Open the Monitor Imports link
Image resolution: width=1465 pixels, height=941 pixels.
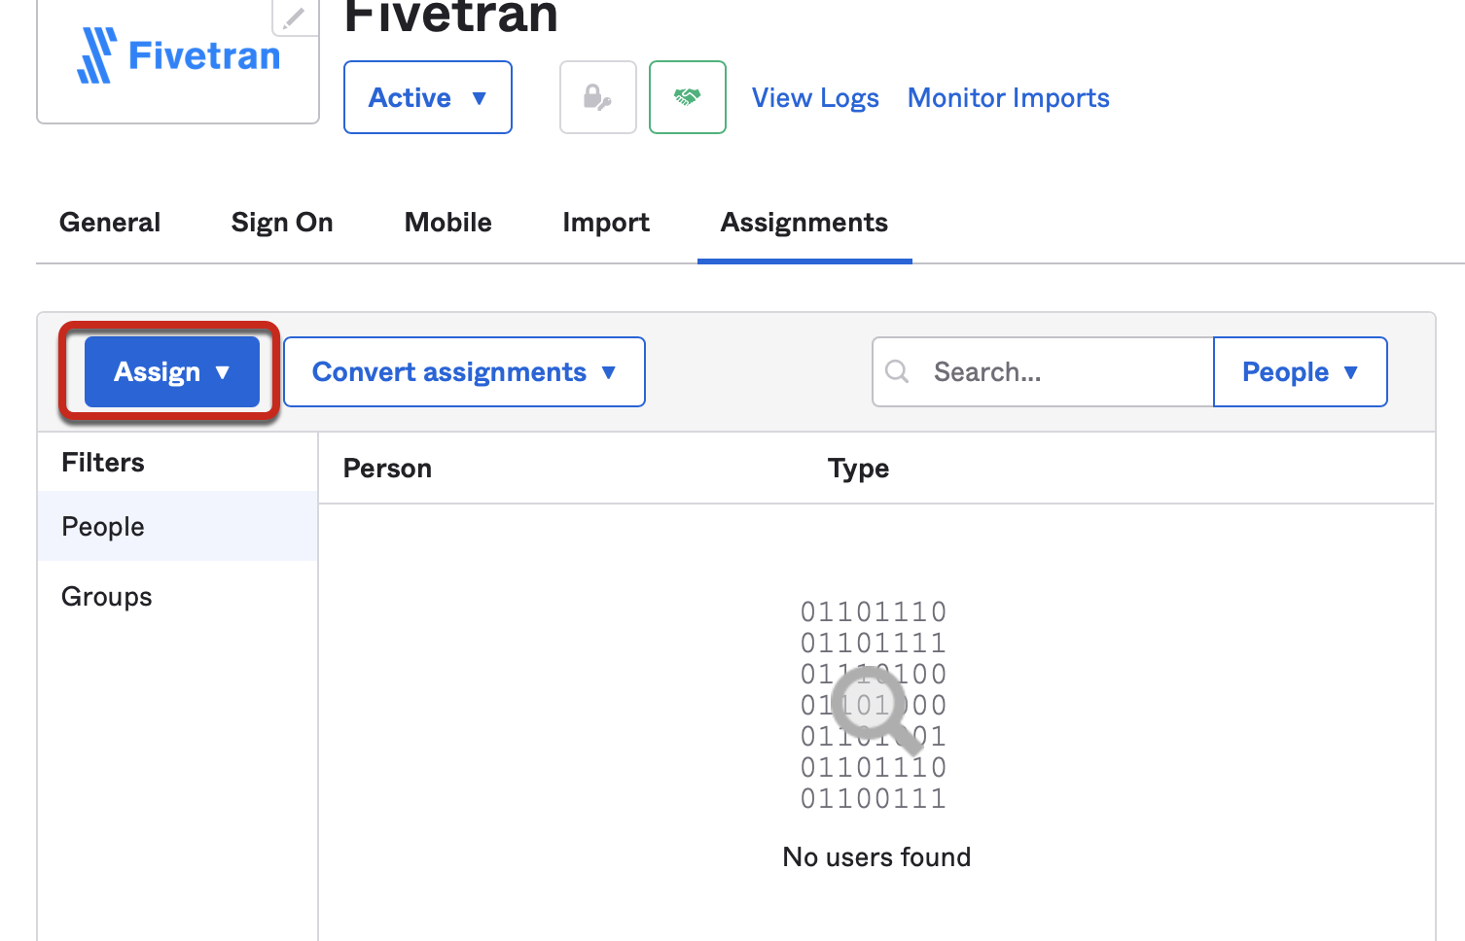point(1009,98)
